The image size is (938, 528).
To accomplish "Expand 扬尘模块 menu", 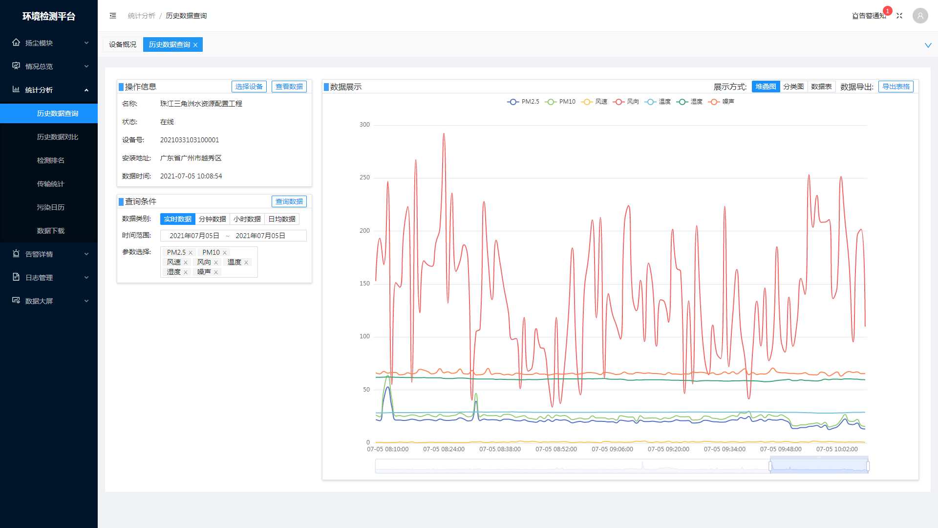I will 86,43.
